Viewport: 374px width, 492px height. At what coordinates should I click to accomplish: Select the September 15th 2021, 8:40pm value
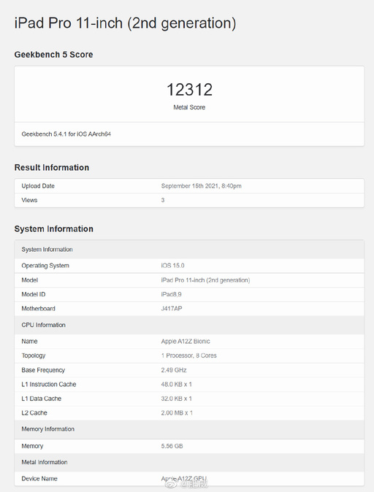202,186
